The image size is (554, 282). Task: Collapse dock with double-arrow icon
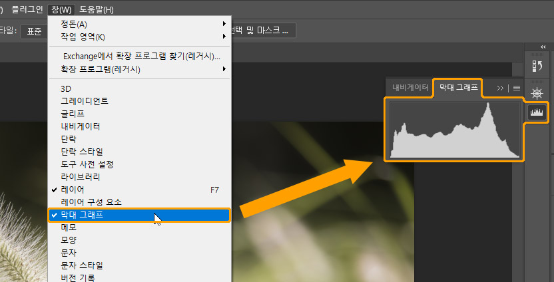coord(543,47)
